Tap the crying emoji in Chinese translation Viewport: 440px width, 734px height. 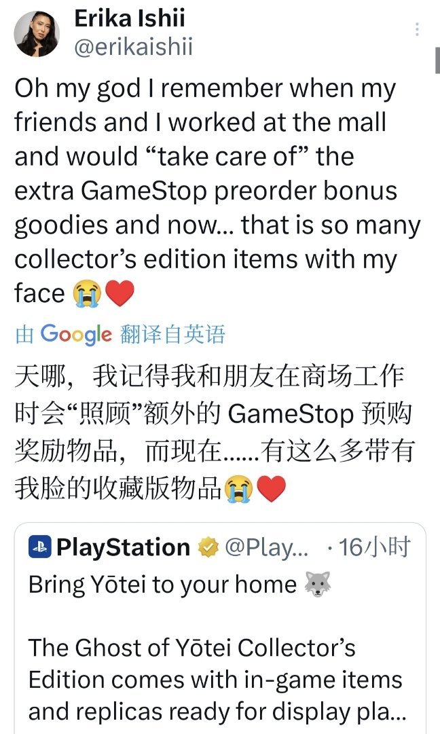(x=238, y=489)
